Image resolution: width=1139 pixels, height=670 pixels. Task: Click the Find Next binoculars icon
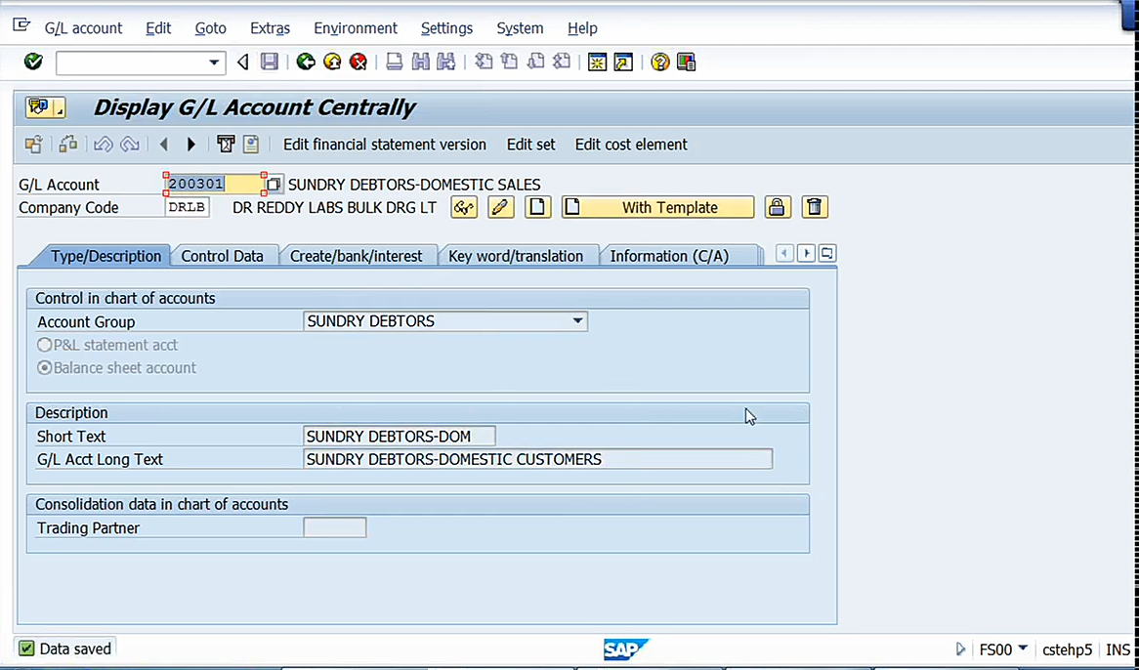coord(446,62)
